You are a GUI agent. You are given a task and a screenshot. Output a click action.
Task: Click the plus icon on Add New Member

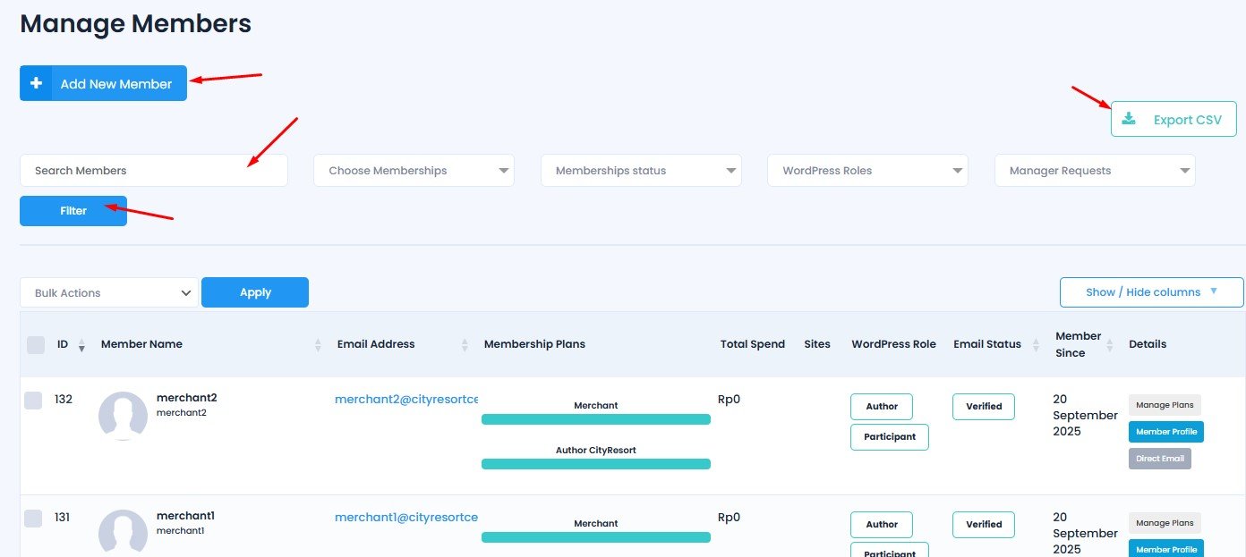coord(37,83)
